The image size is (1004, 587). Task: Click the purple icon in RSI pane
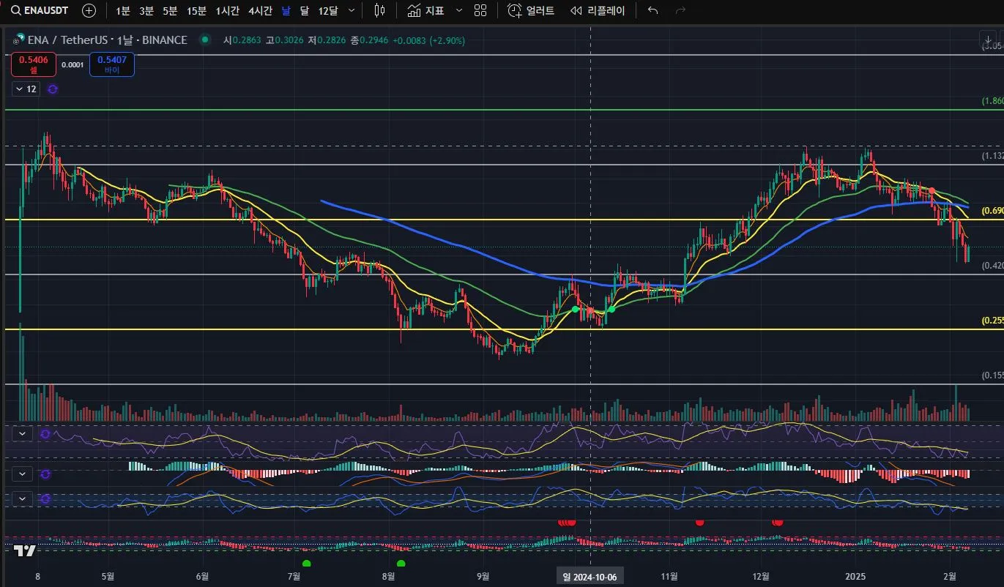pos(45,434)
